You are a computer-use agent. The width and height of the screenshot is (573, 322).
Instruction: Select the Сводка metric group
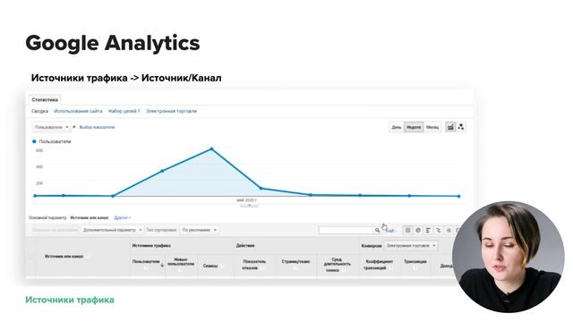(39, 111)
